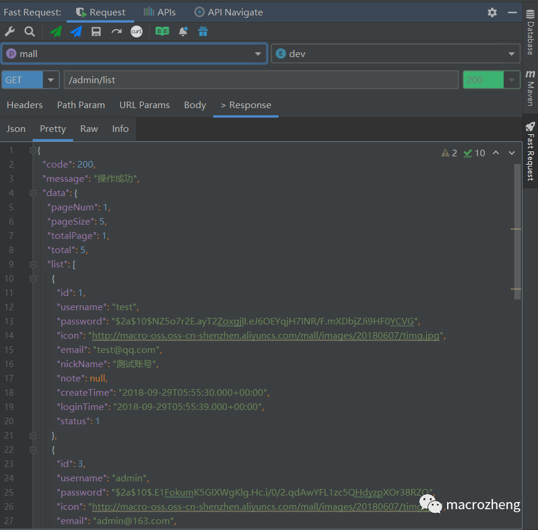Minimize the Fast Request panel
The width and height of the screenshot is (538, 530).
pos(512,12)
